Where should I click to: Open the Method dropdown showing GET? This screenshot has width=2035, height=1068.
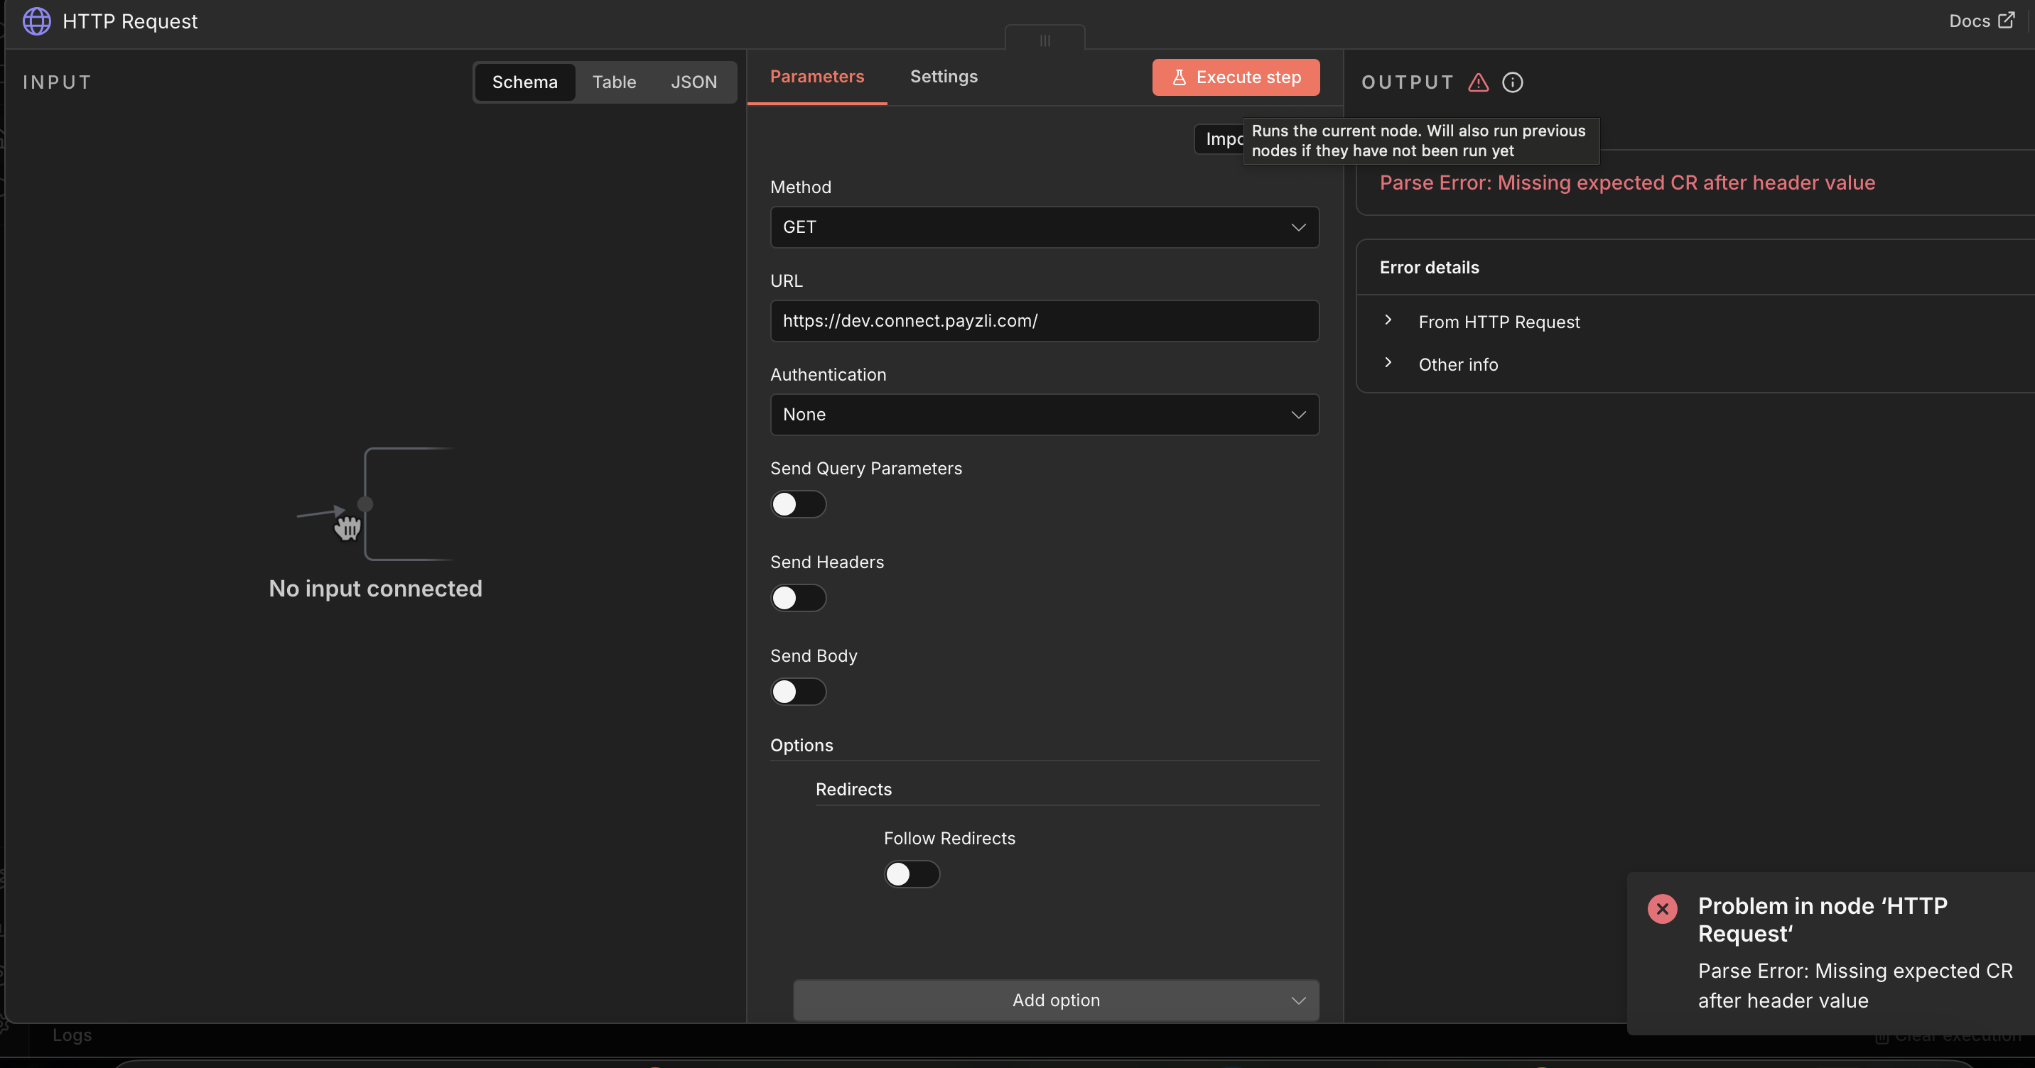(x=1044, y=227)
